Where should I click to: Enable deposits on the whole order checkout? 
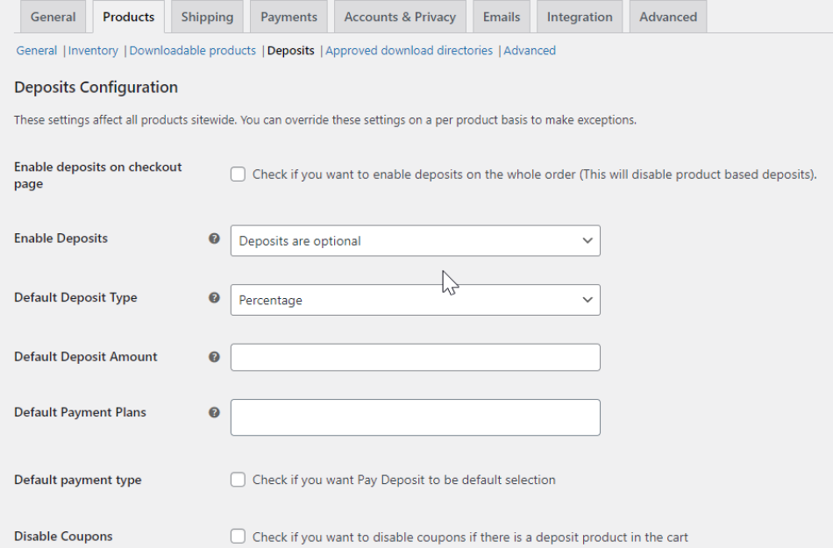coord(238,174)
